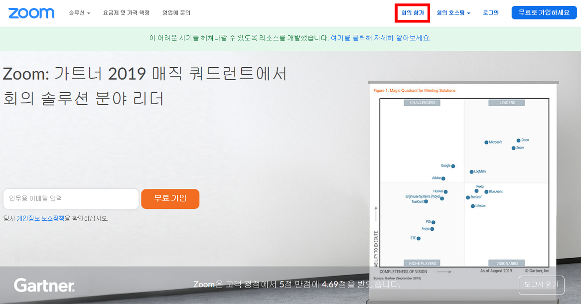Click the Microsoft data point in the chart

point(486,143)
